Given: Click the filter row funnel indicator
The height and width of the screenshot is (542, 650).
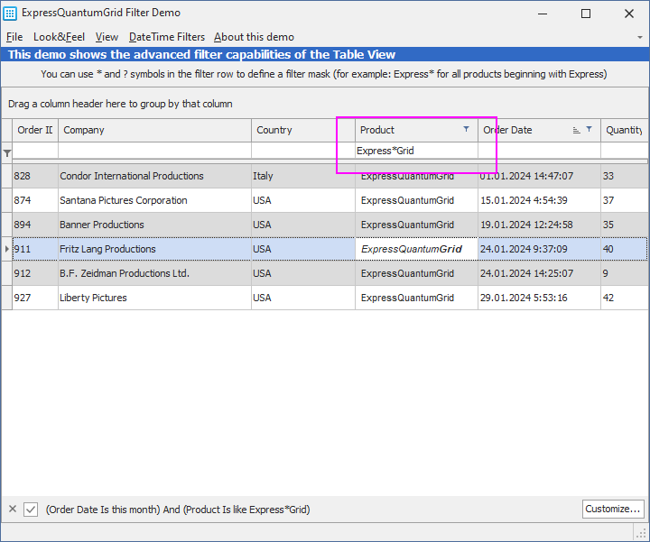Looking at the screenshot, I should coord(7,153).
